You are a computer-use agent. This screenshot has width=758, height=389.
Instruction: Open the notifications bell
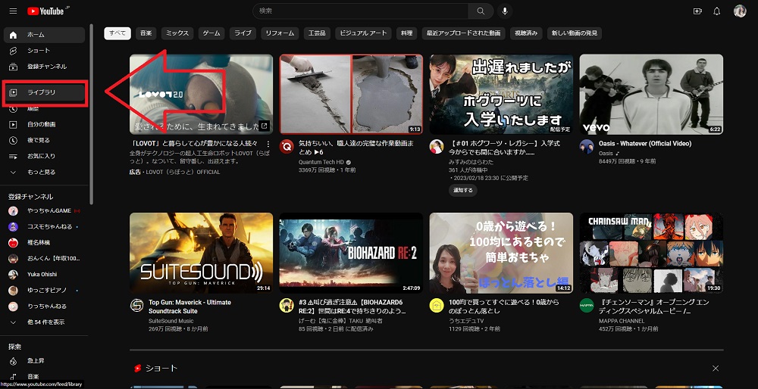coord(717,11)
